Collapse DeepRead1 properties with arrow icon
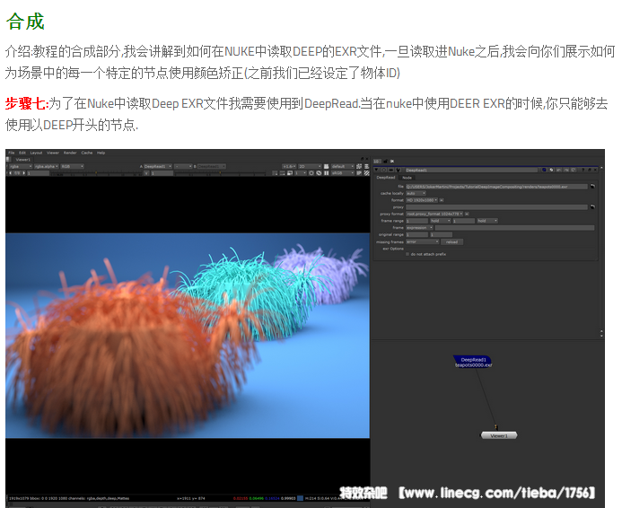Image resolution: width=622 pixels, height=508 pixels. pos(377,169)
